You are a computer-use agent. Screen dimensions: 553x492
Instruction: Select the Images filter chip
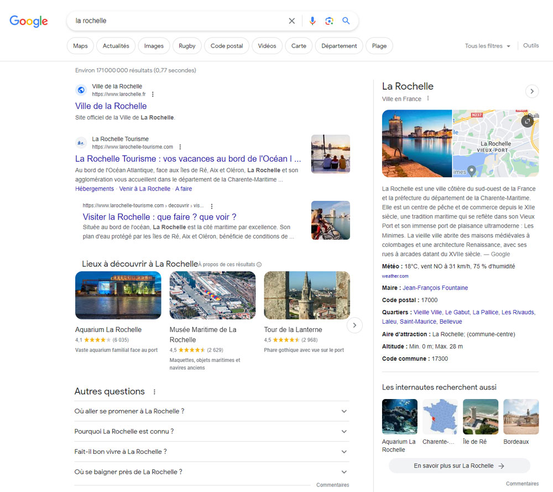[x=154, y=46]
